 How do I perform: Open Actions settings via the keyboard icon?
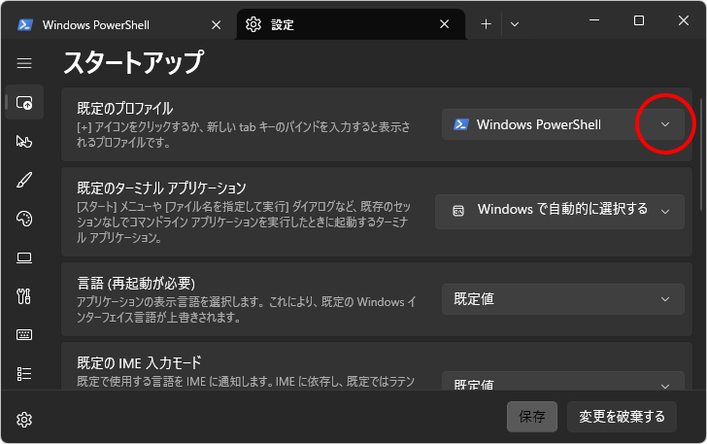point(24,335)
